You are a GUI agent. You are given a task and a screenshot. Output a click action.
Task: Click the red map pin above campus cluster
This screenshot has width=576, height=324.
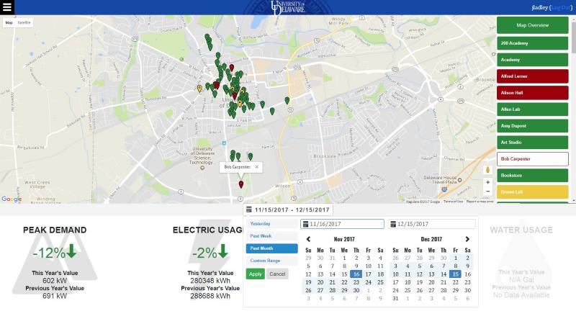coord(232,68)
